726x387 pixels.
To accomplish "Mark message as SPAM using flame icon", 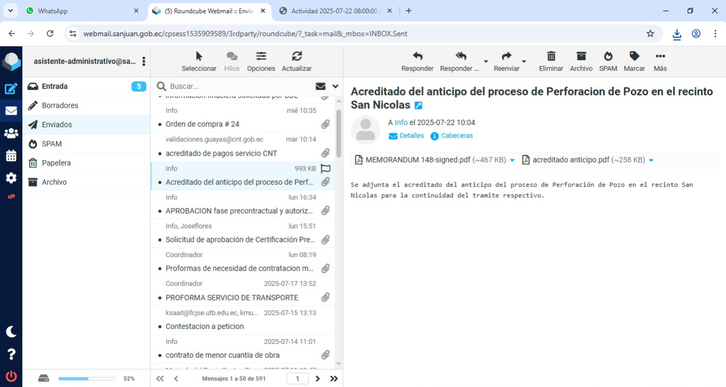I will tap(608, 56).
